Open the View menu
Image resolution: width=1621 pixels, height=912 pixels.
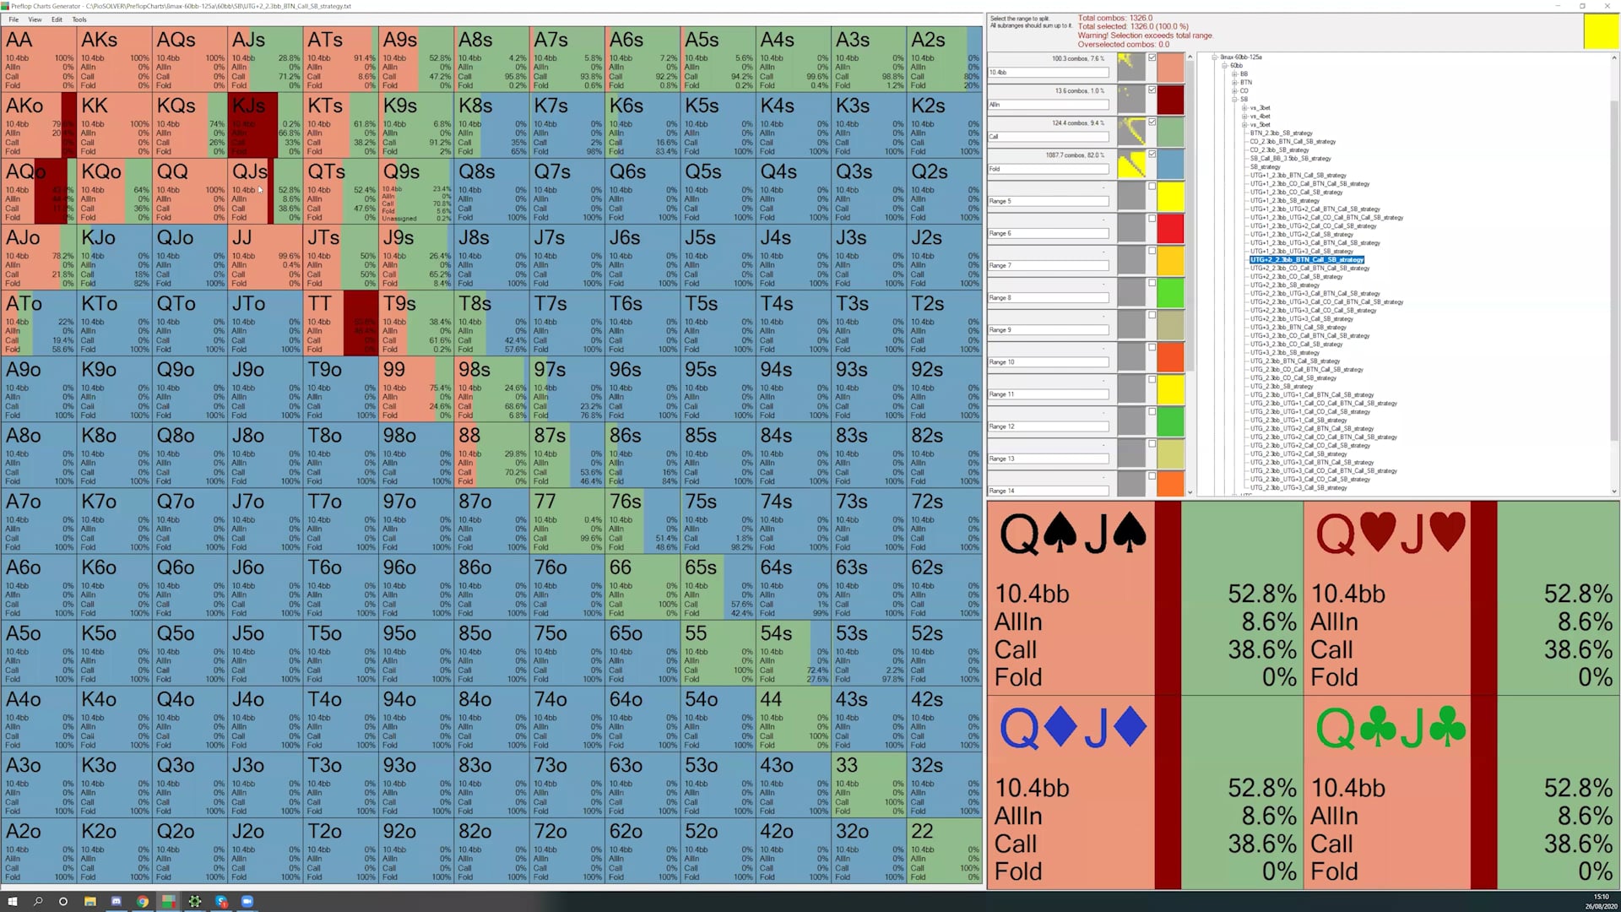coord(35,19)
